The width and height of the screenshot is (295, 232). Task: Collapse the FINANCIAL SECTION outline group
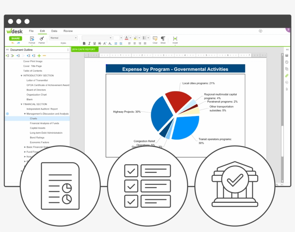tap(22, 104)
